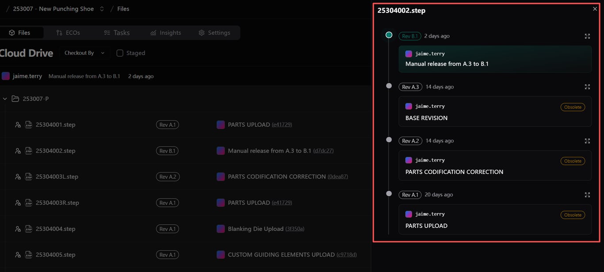Click the Rev A.2 badge in history panel
This screenshot has width=604, height=272.
410,141
